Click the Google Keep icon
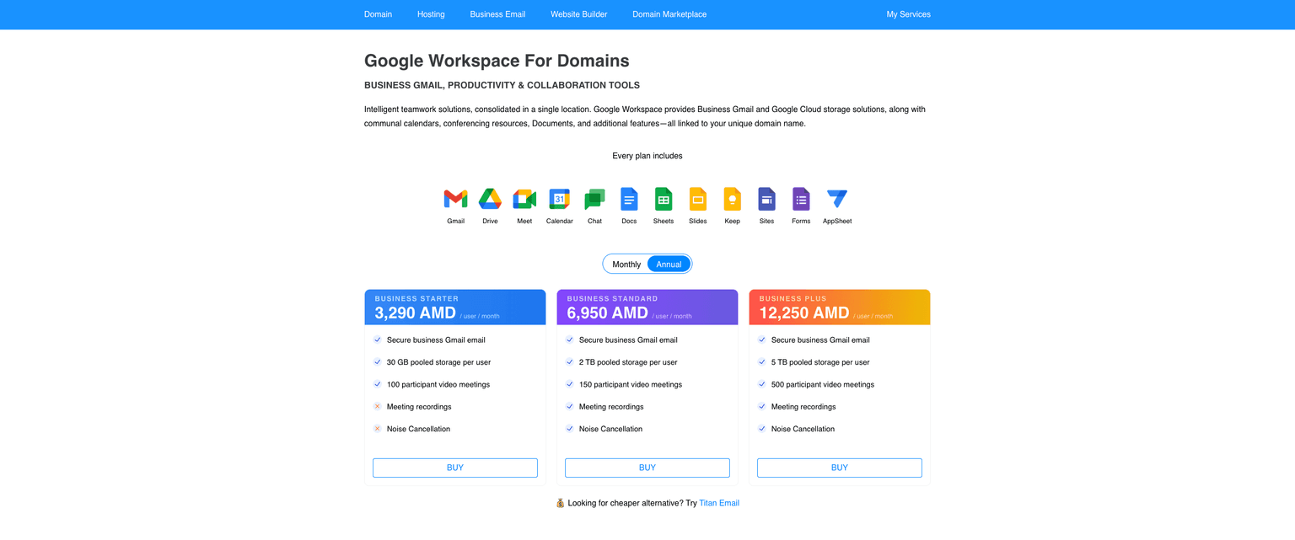Image resolution: width=1295 pixels, height=540 pixels. (x=732, y=199)
